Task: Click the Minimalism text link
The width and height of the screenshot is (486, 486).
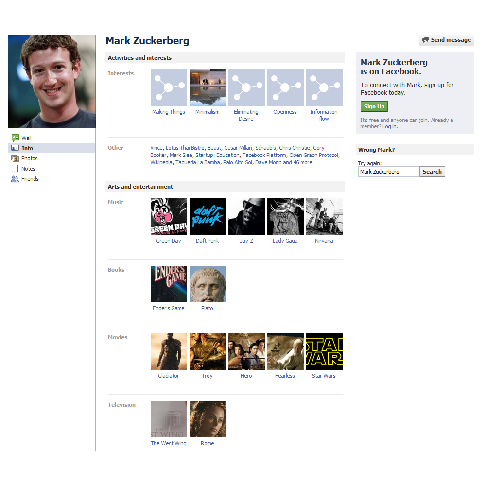Action: click(208, 112)
